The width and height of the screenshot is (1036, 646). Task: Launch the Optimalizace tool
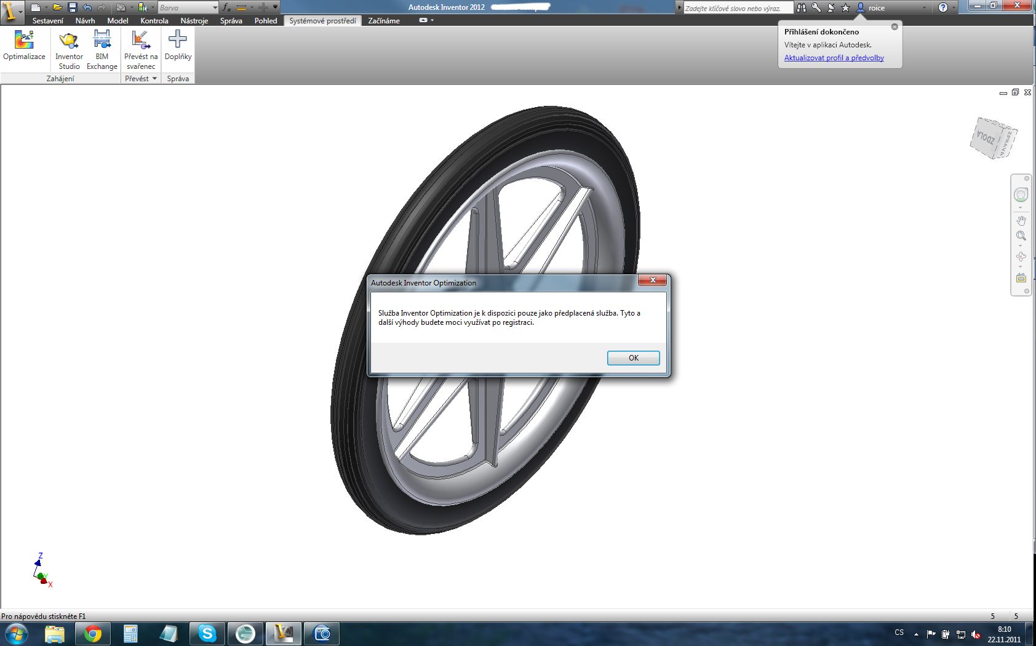coord(24,46)
